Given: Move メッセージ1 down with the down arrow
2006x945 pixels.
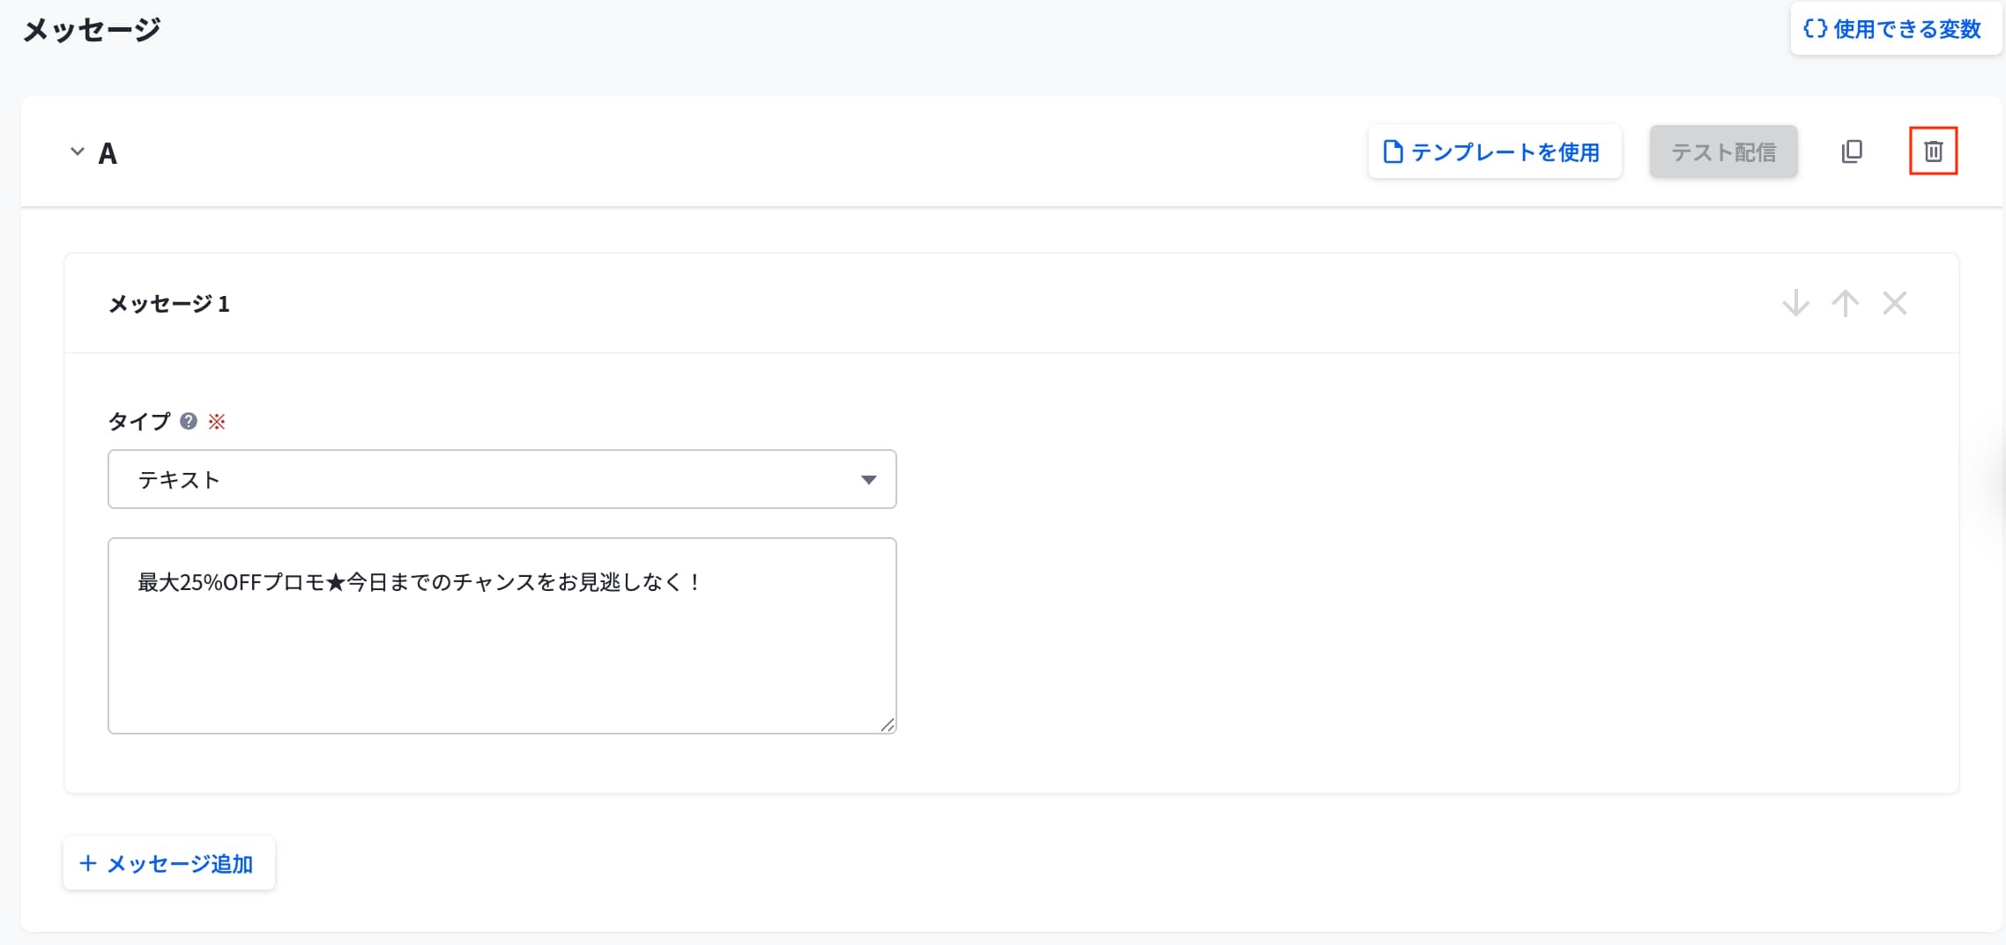Looking at the screenshot, I should click(1795, 304).
